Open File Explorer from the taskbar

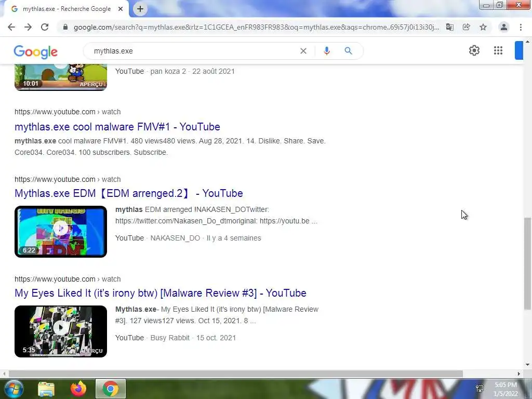point(46,389)
